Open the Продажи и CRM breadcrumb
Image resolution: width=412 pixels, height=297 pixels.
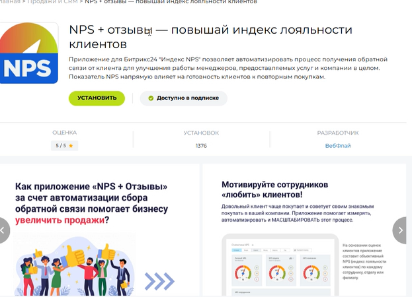[52, 2]
